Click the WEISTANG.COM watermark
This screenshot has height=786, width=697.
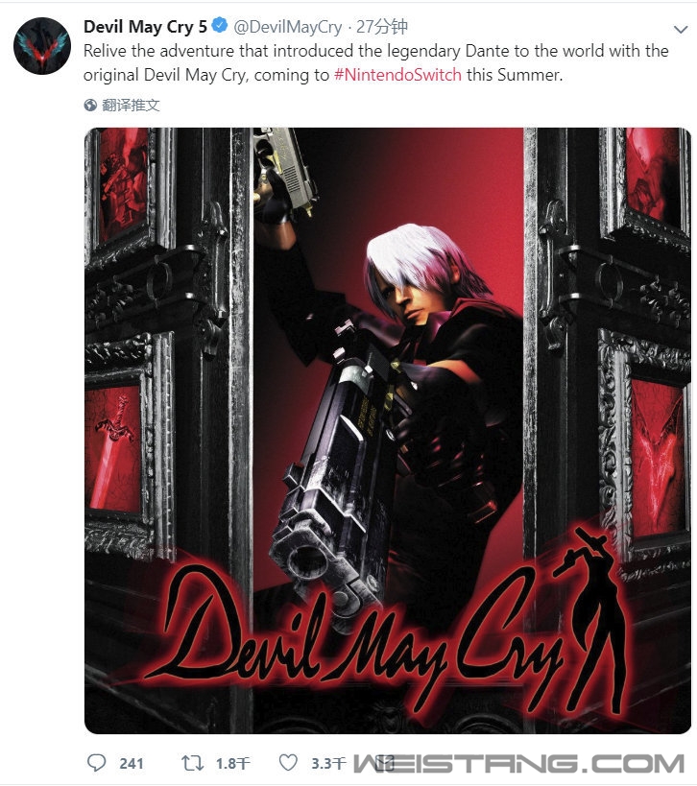519,763
